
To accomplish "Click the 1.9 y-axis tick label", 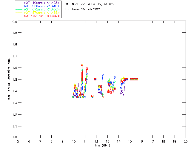I will (x=15, y=33).
